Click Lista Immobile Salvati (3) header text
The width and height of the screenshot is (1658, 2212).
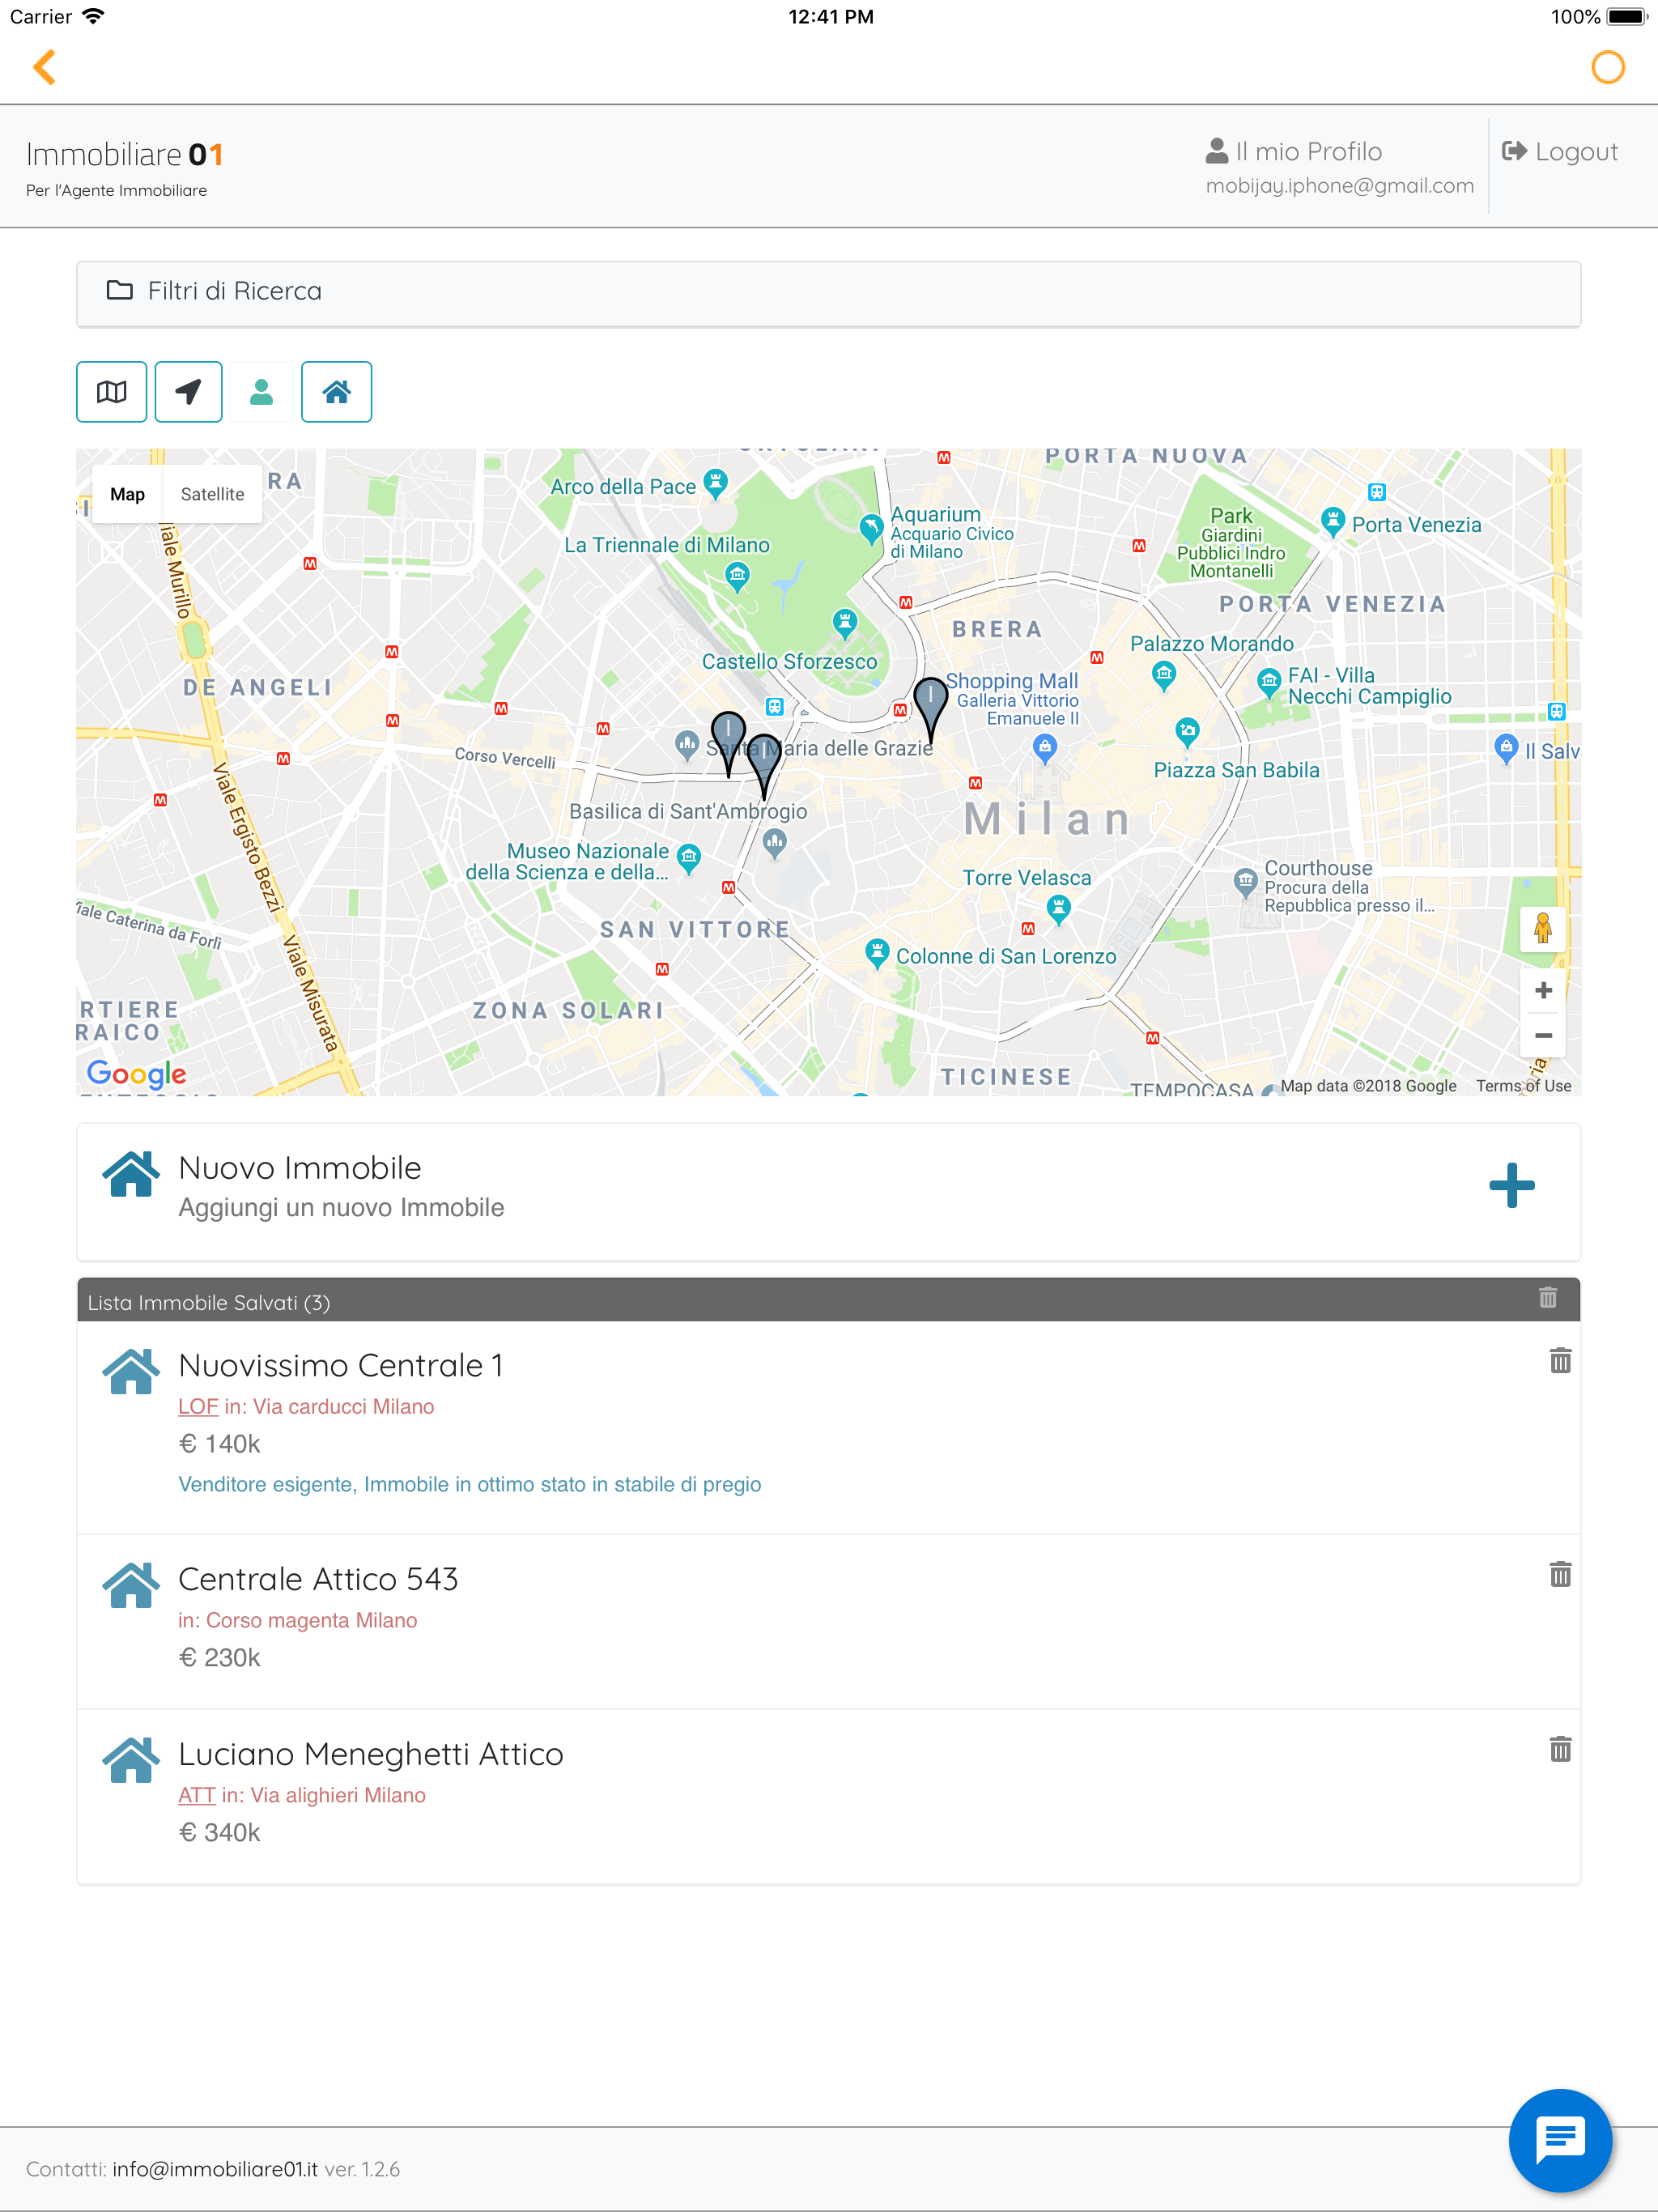tap(208, 1303)
